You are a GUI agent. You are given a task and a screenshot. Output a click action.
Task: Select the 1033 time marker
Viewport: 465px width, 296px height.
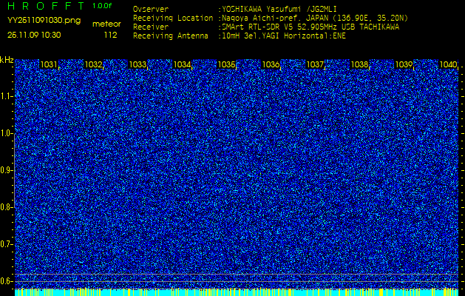[x=138, y=65]
